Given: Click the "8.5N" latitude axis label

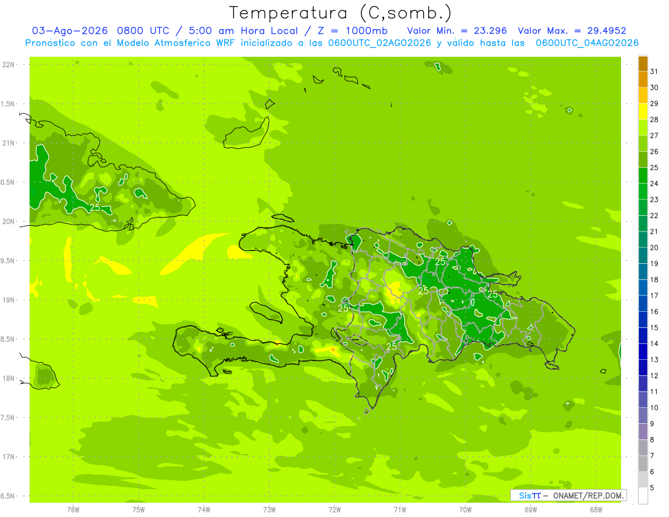Looking at the screenshot, I should pos(8,339).
